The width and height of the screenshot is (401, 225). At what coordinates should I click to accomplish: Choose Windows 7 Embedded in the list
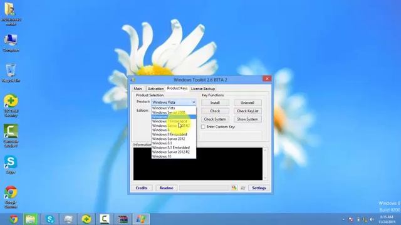pos(174,121)
